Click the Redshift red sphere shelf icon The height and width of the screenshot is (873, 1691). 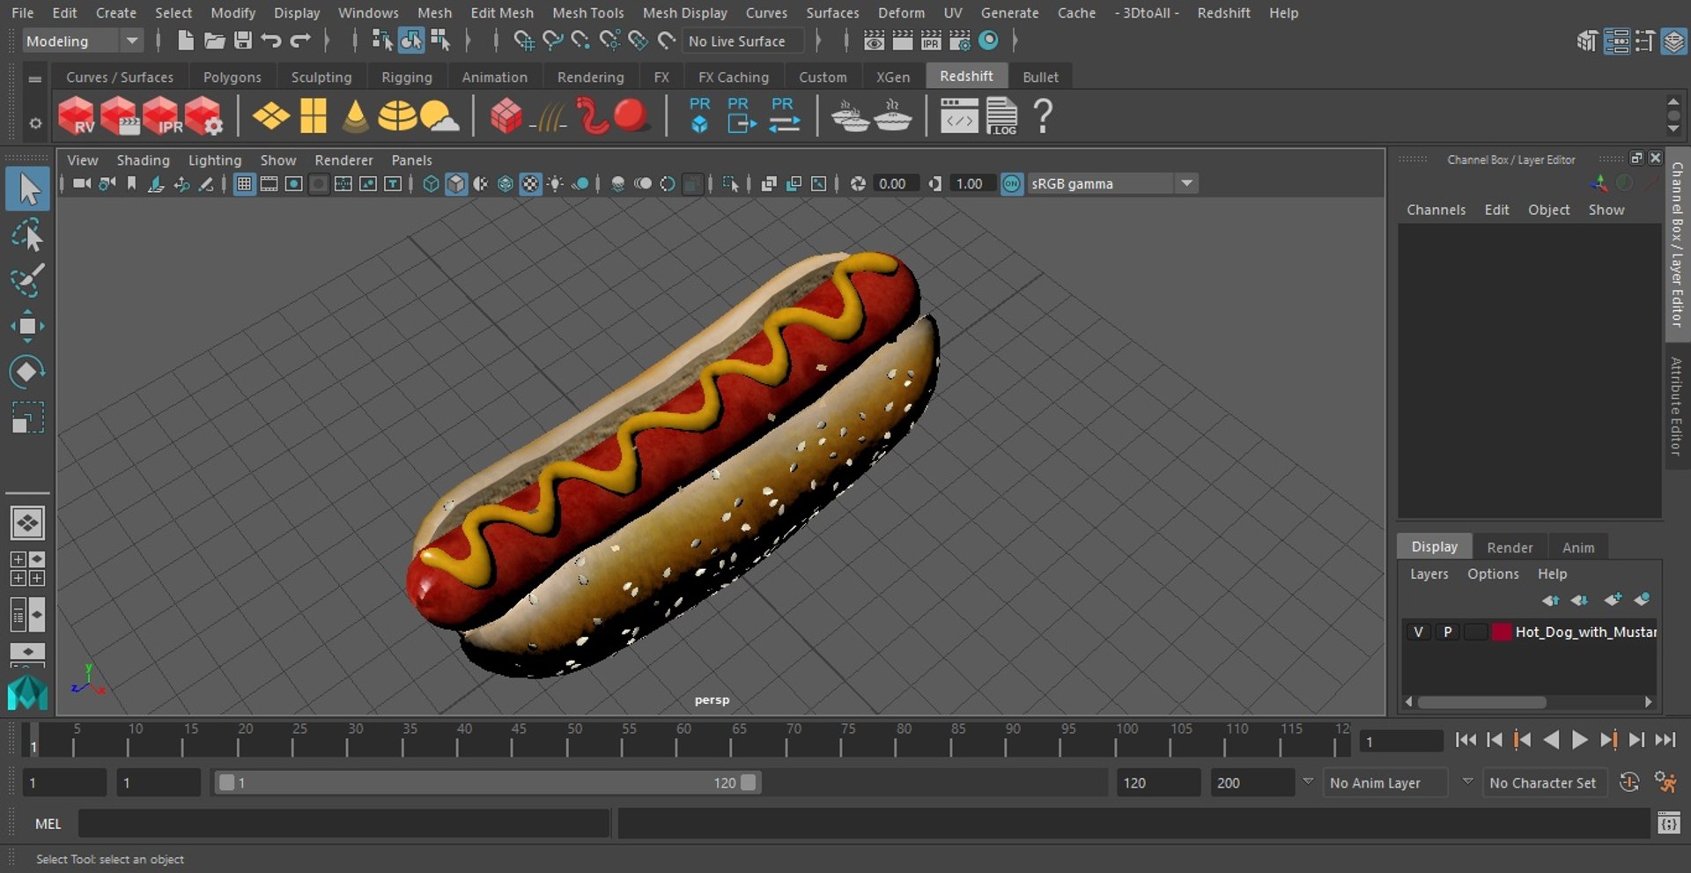click(x=631, y=115)
